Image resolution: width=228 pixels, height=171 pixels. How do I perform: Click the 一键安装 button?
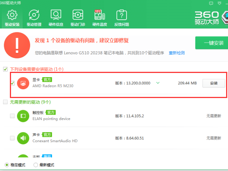pos(212,43)
